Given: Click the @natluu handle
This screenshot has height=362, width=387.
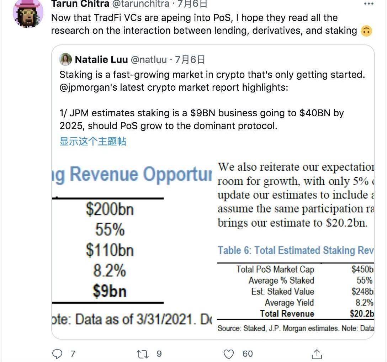Looking at the screenshot, I should point(149,59).
